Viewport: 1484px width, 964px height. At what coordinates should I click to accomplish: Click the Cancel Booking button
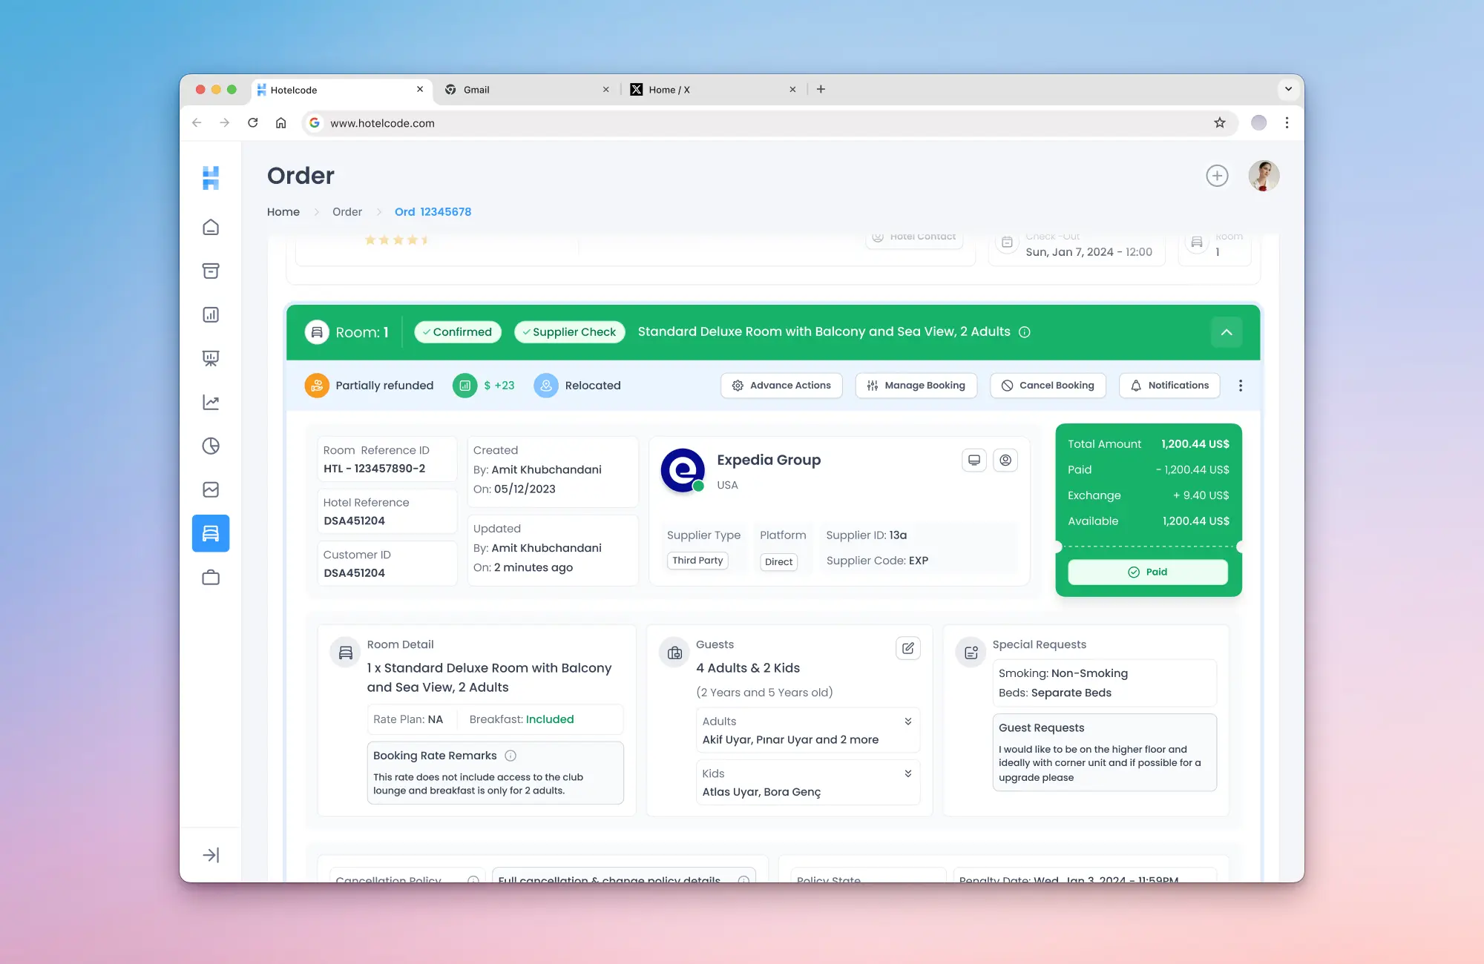pos(1048,386)
